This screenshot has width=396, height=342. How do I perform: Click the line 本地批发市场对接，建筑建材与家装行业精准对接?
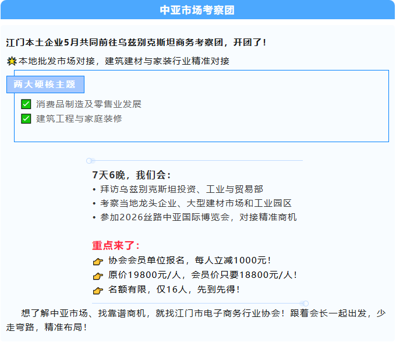(123, 61)
